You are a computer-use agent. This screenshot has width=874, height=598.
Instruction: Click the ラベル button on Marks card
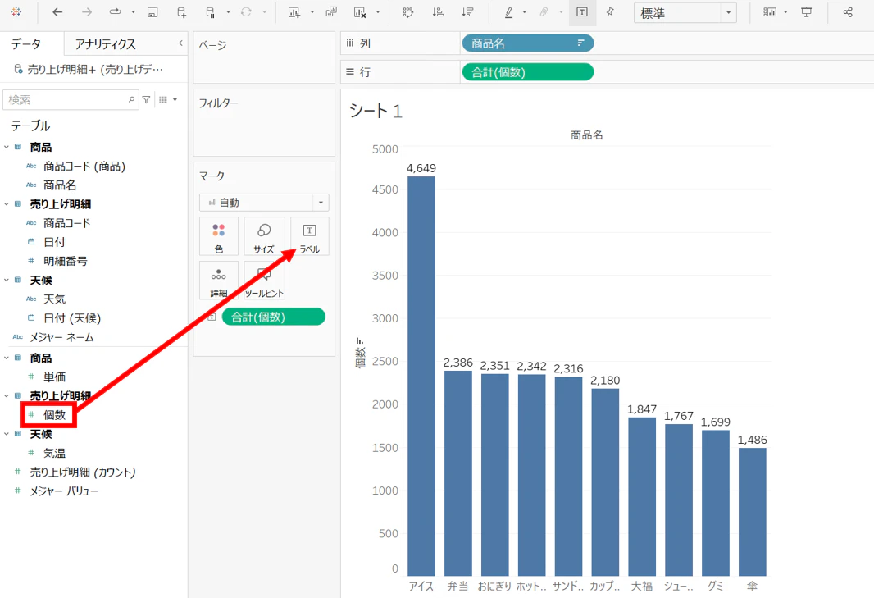(309, 236)
